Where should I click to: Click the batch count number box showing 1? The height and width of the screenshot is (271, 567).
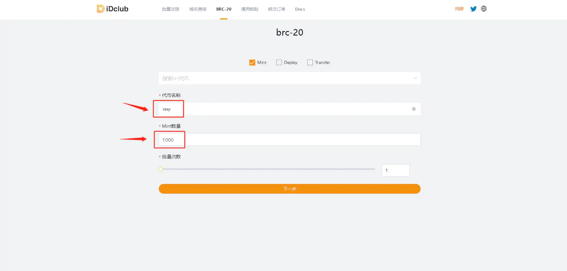pyautogui.click(x=395, y=170)
